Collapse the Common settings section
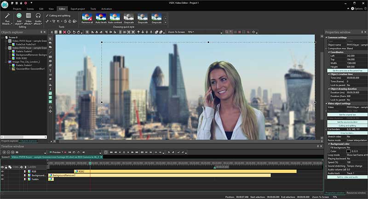 tap(327, 37)
